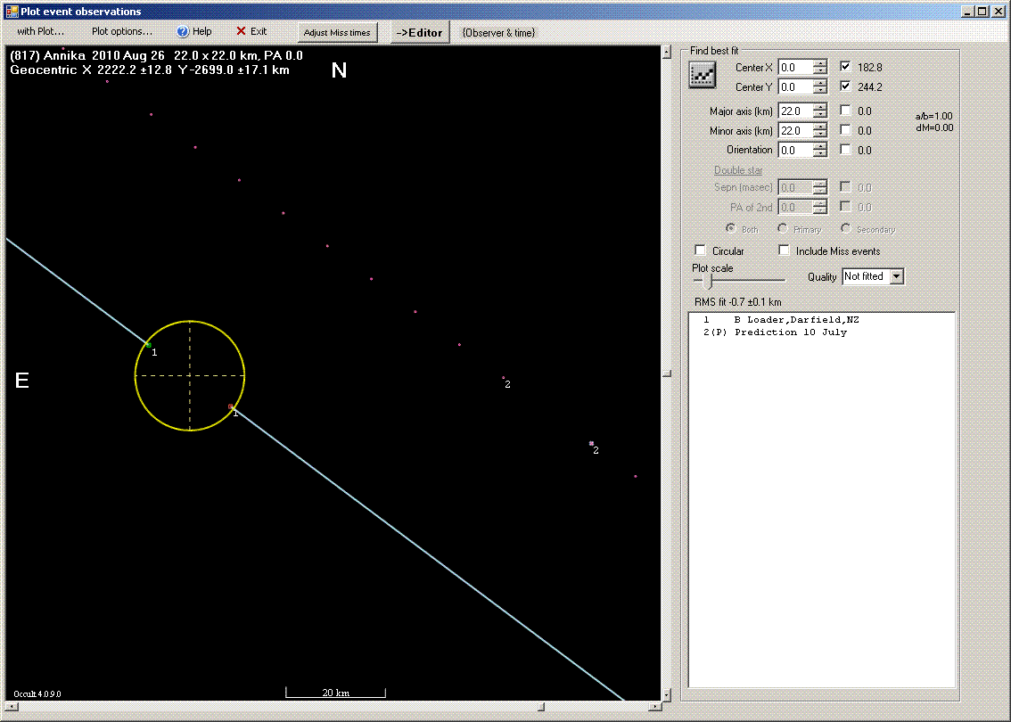Enable the Orientation fit checkbox

point(845,149)
